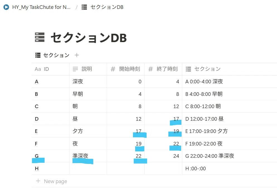Open row A page title
Screen dimensions: 277x194
click(37, 82)
